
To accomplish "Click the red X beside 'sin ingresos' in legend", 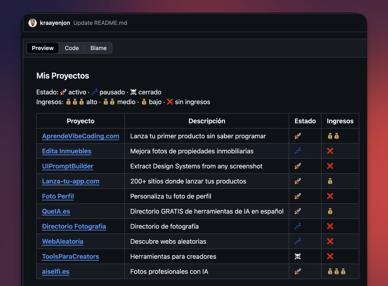I will pyautogui.click(x=170, y=102).
